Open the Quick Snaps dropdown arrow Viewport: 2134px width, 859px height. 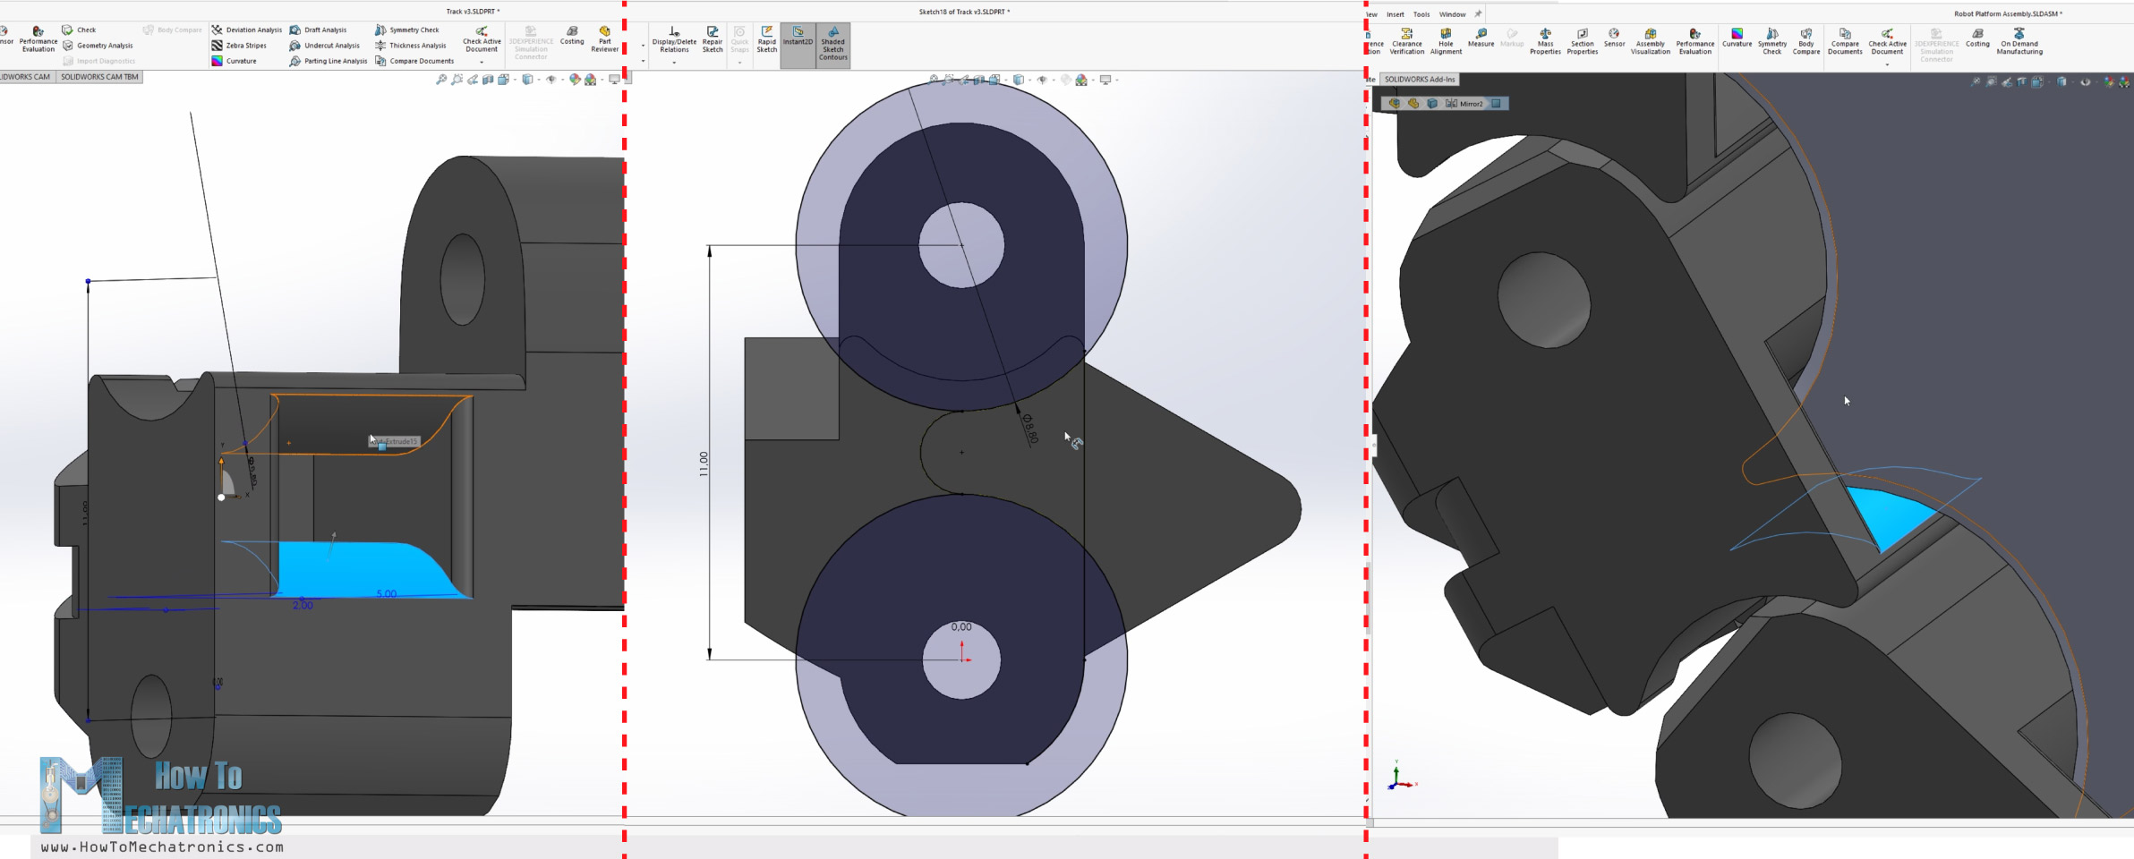[739, 63]
